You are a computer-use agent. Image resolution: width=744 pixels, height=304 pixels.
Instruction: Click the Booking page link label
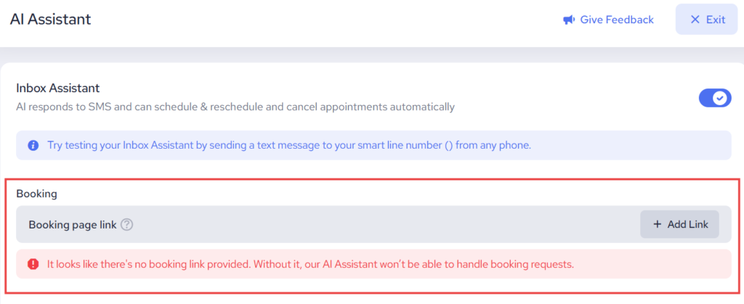coord(72,225)
